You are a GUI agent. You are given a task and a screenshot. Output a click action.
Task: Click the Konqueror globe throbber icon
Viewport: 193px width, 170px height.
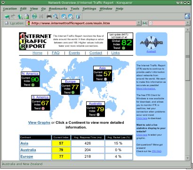click(187, 16)
